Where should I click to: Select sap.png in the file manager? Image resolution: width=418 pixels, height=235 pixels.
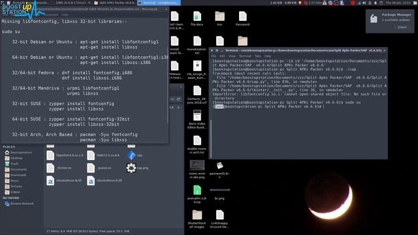pos(137,168)
